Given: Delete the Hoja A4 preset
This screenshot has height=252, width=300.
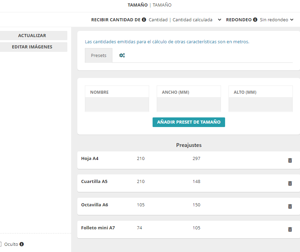Looking at the screenshot, I should [290, 160].
